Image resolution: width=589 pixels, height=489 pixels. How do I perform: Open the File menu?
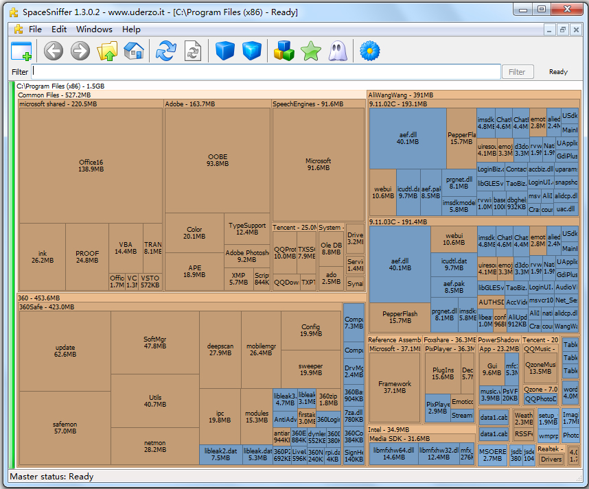point(35,29)
